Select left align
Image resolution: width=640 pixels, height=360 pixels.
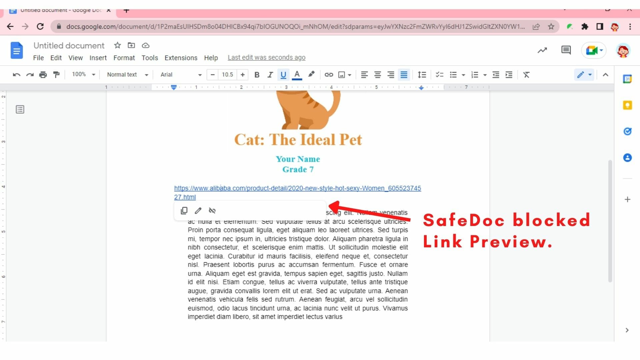[364, 75]
